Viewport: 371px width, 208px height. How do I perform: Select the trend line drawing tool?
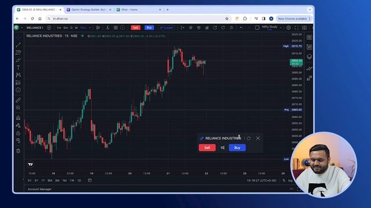[x=18, y=45]
